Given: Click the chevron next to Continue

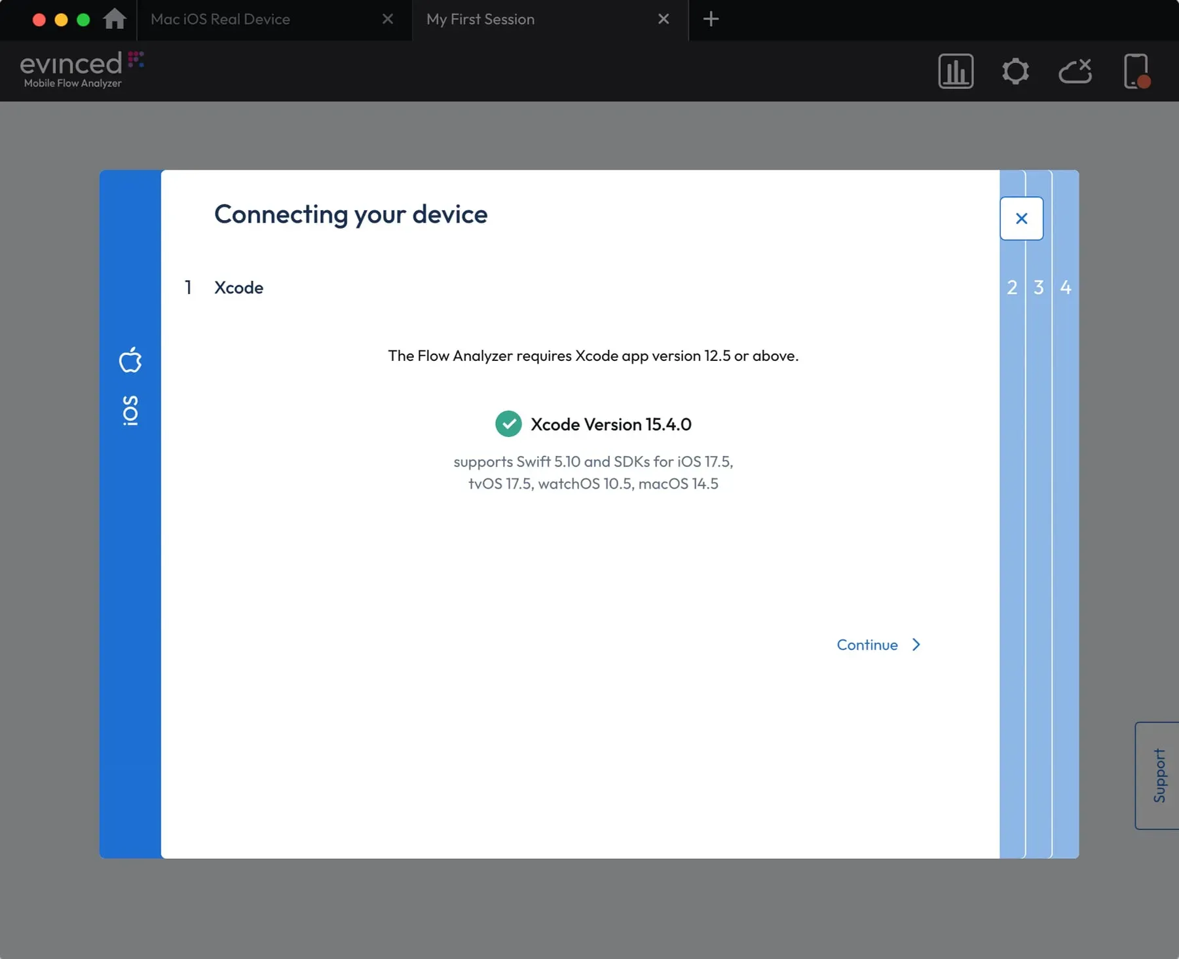Looking at the screenshot, I should (916, 645).
